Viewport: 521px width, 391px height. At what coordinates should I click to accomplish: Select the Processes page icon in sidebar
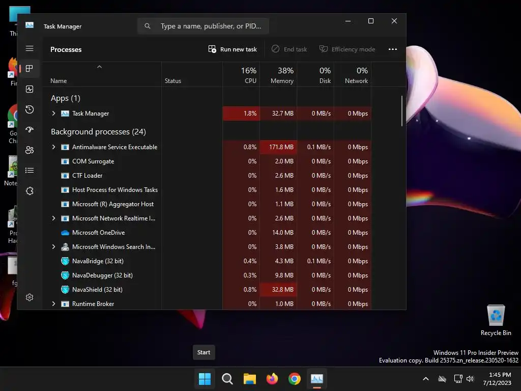pyautogui.click(x=30, y=69)
